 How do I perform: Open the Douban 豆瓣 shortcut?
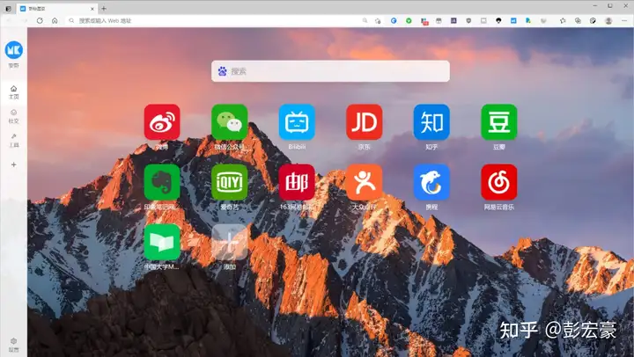pyautogui.click(x=499, y=122)
